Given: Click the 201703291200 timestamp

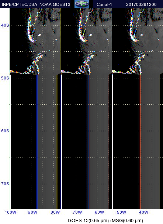Looking at the screenshot, I should pos(141,4).
